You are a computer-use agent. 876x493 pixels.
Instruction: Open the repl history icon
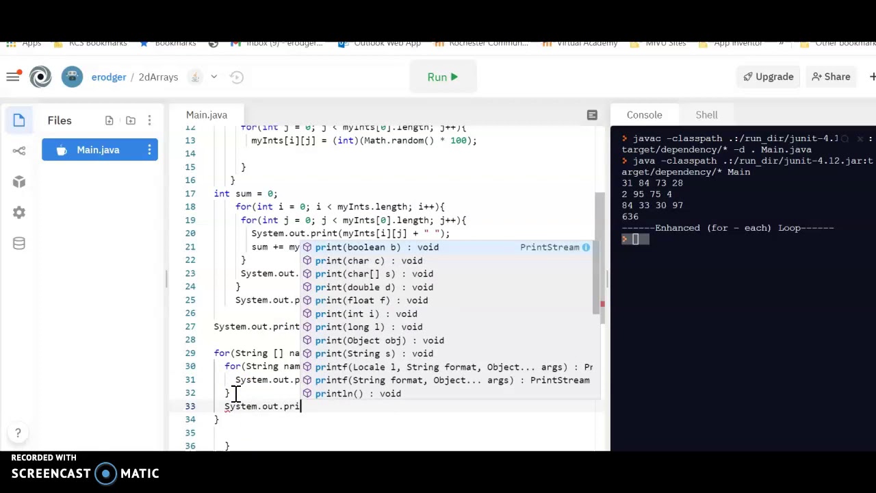tap(237, 77)
